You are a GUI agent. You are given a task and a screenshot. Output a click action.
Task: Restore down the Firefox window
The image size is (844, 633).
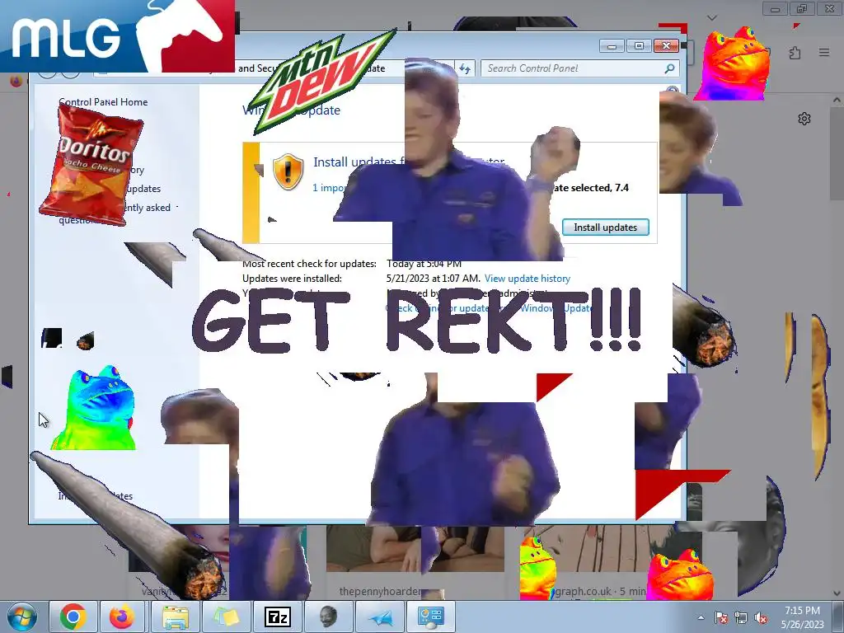[802, 9]
